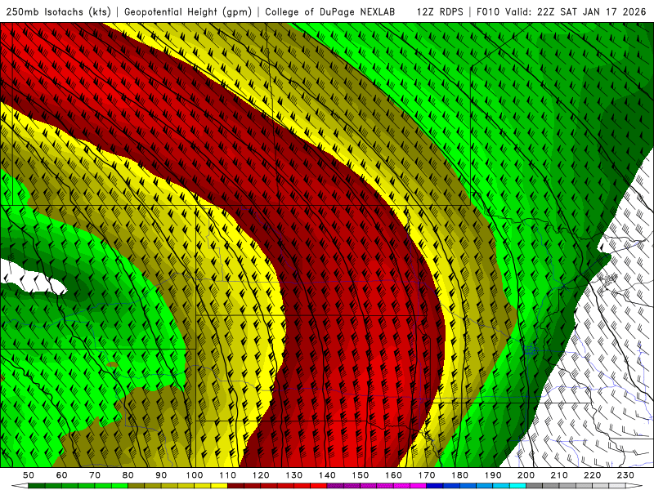Click the legend value 140
654x490 pixels.
click(327, 475)
